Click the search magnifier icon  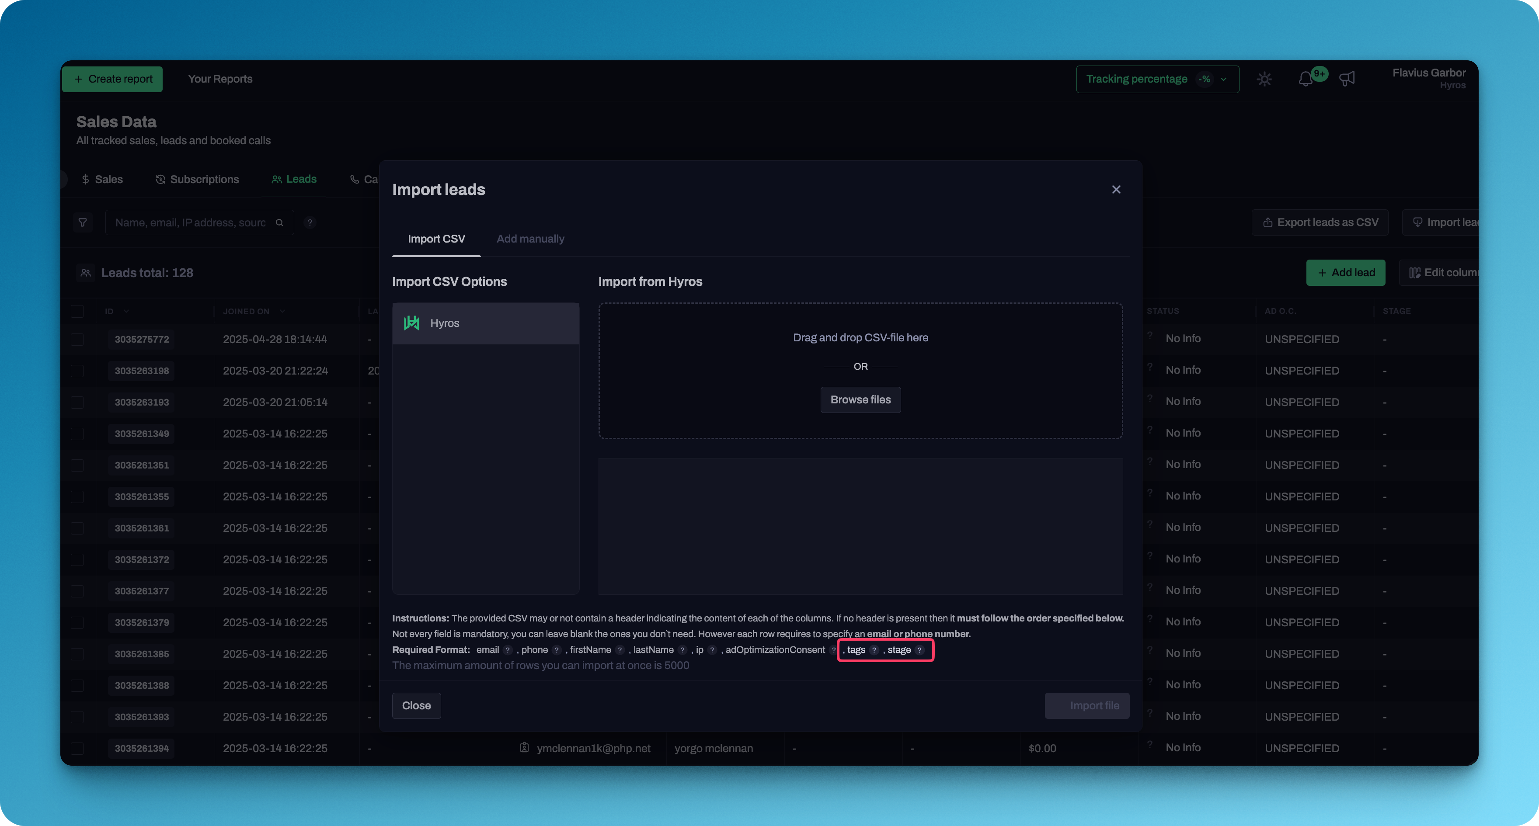coord(279,223)
